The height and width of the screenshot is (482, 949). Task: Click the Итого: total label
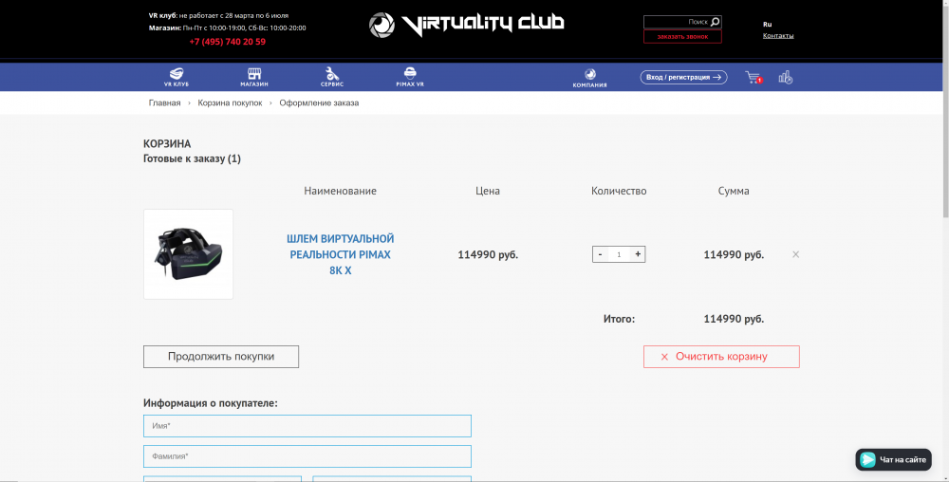click(x=619, y=319)
